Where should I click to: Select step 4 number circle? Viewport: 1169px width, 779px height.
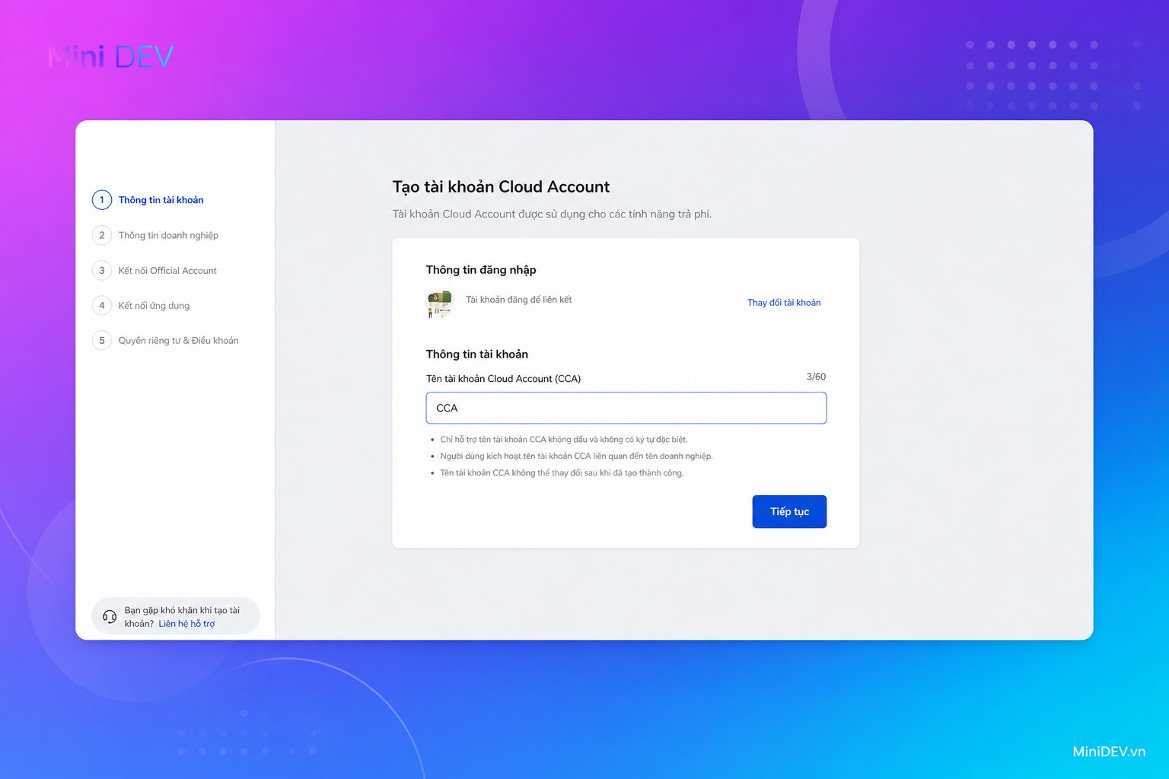pos(102,305)
